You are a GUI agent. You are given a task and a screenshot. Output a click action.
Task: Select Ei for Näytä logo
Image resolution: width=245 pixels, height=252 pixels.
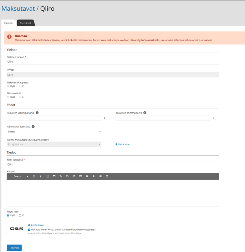tap(20, 216)
